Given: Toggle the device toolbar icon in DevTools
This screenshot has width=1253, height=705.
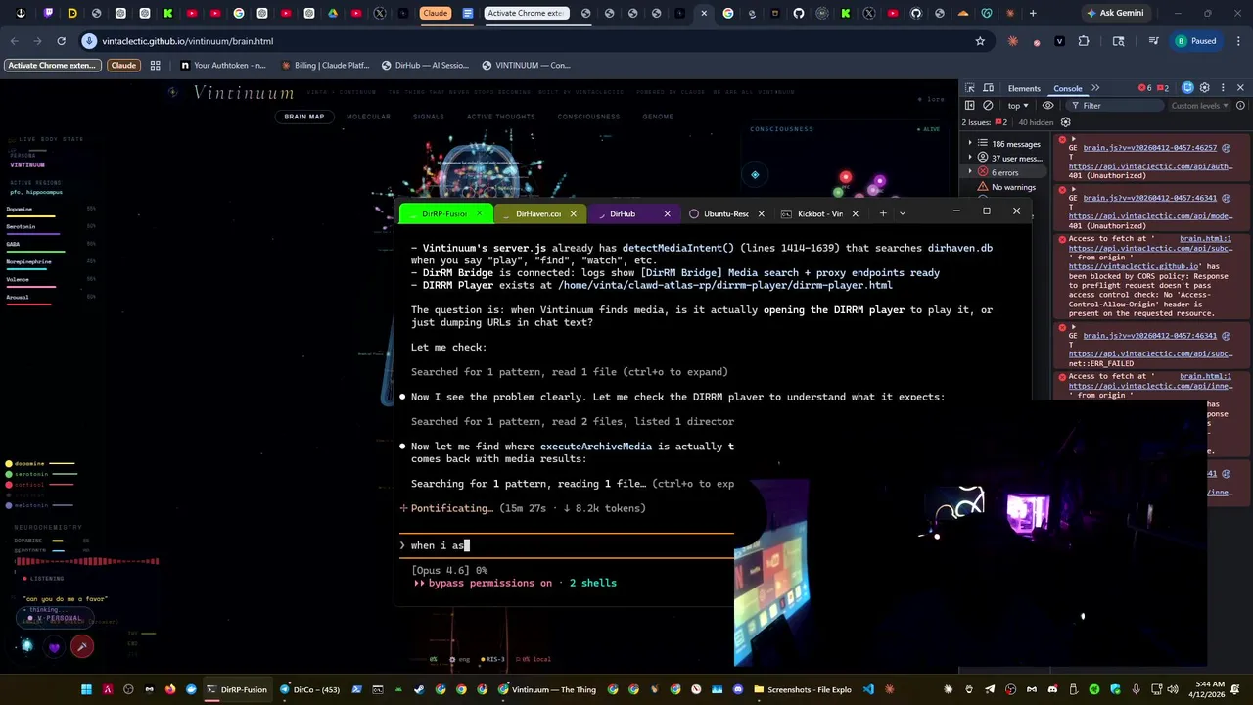Looking at the screenshot, I should coord(988,88).
